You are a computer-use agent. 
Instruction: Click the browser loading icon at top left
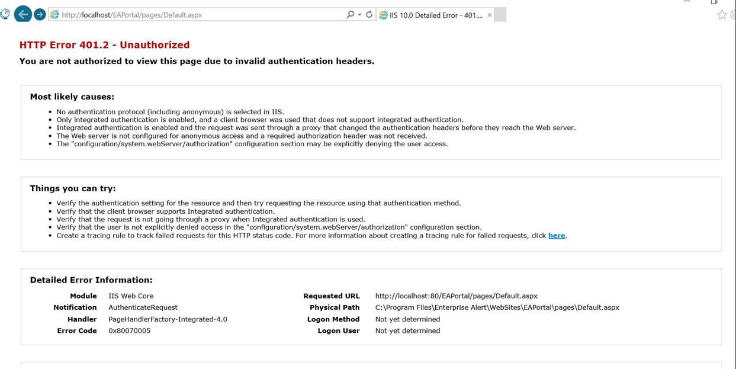tap(5, 13)
